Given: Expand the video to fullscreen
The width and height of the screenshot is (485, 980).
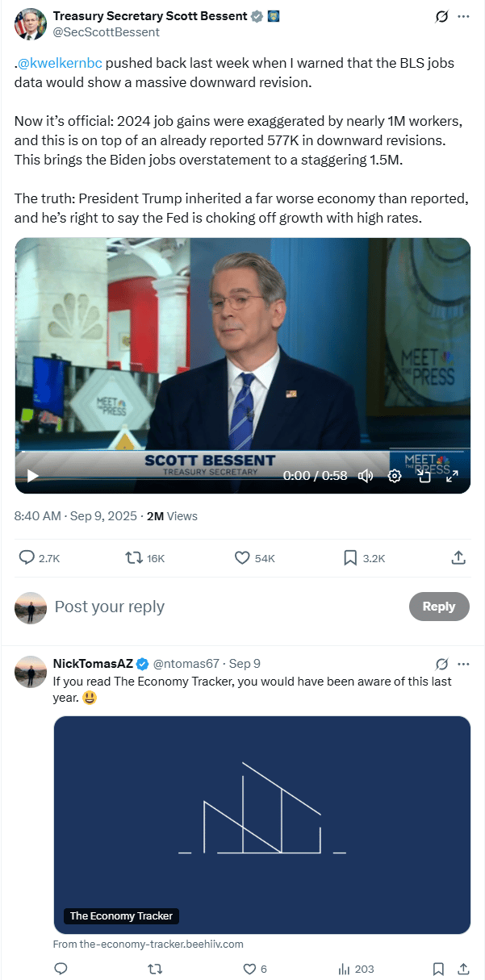Looking at the screenshot, I should [453, 476].
